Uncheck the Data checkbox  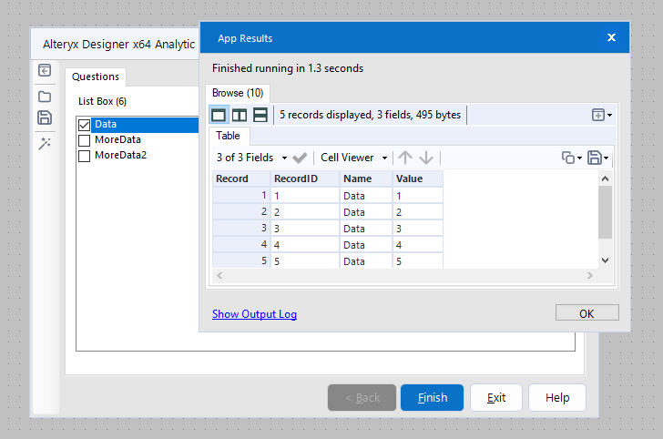(85, 125)
